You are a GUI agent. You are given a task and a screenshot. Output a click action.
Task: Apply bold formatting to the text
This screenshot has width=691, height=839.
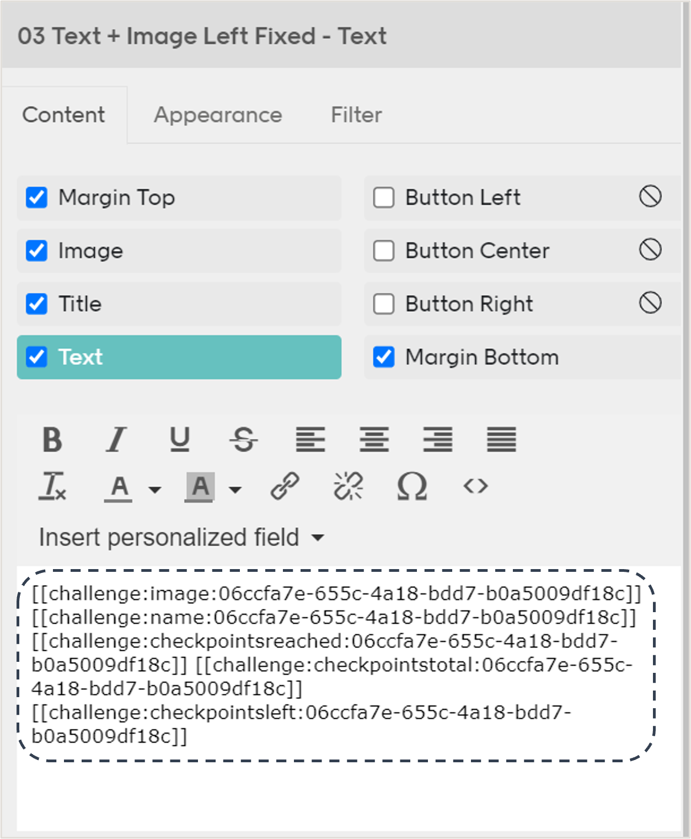52,440
